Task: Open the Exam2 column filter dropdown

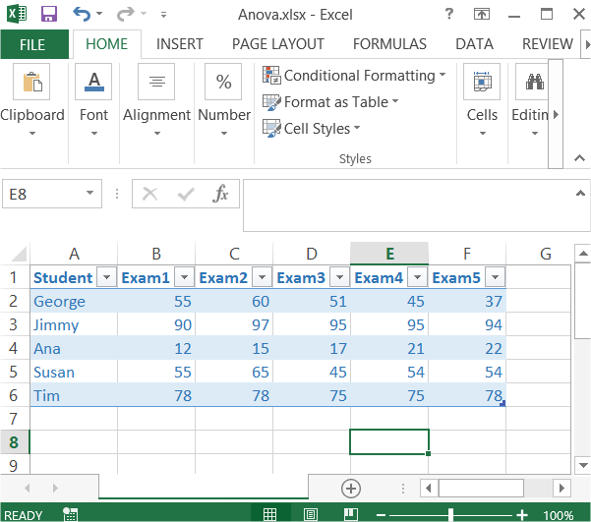Action: [262, 277]
